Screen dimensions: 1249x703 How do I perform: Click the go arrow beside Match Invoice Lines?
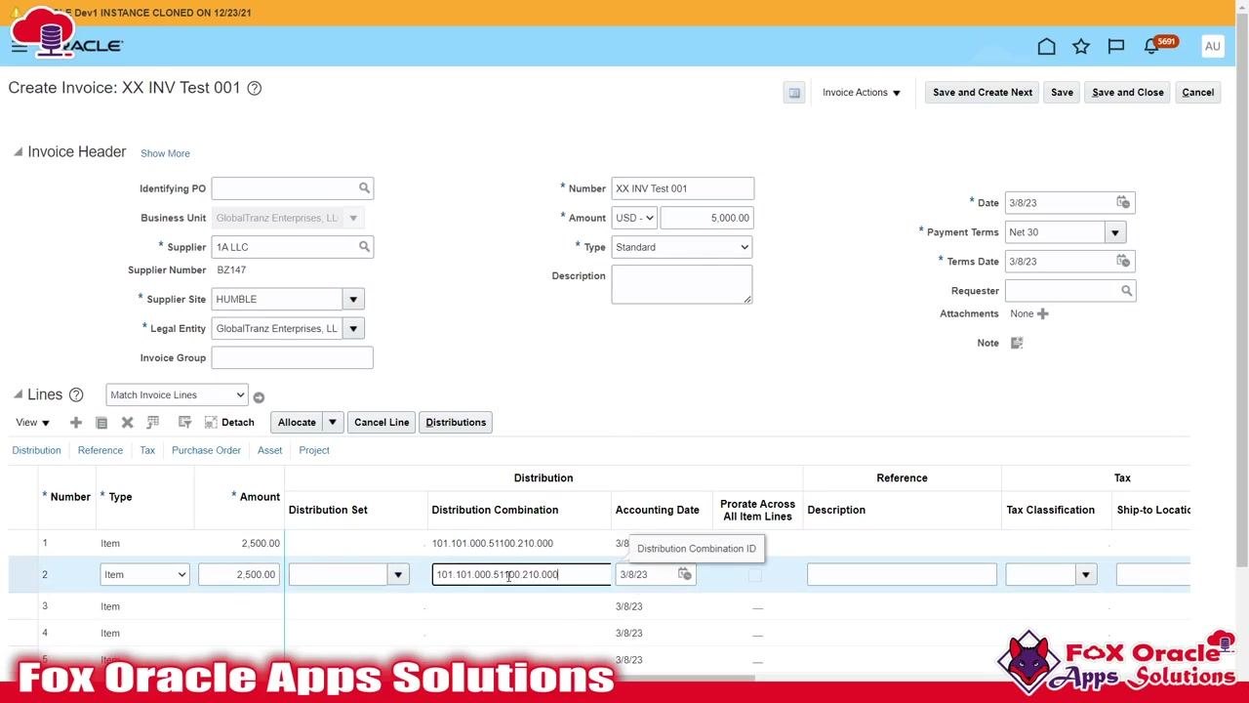point(259,397)
